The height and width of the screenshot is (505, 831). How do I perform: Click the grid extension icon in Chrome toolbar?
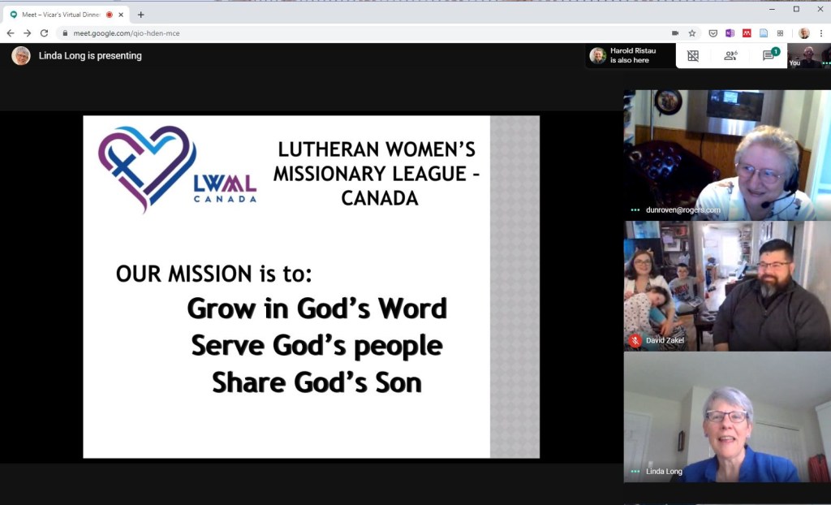tap(781, 33)
